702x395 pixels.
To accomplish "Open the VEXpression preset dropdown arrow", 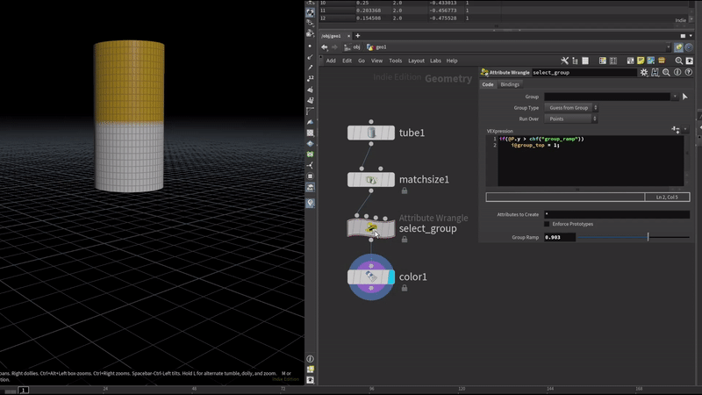I will tap(685, 129).
